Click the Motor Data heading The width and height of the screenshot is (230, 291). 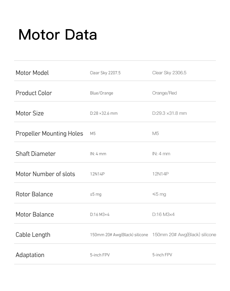[58, 35]
